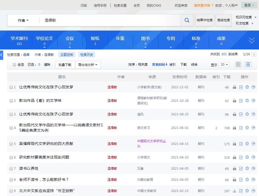Cite the article 读书以养性 quote icon
The height and width of the screenshot is (196, 259).
(253, 168)
